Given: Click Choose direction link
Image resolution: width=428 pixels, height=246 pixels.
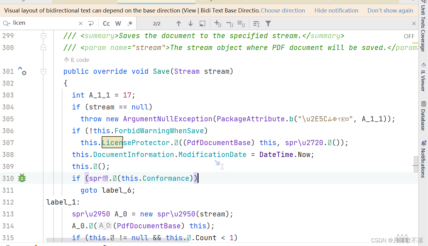Looking at the screenshot, I should coord(283,10).
